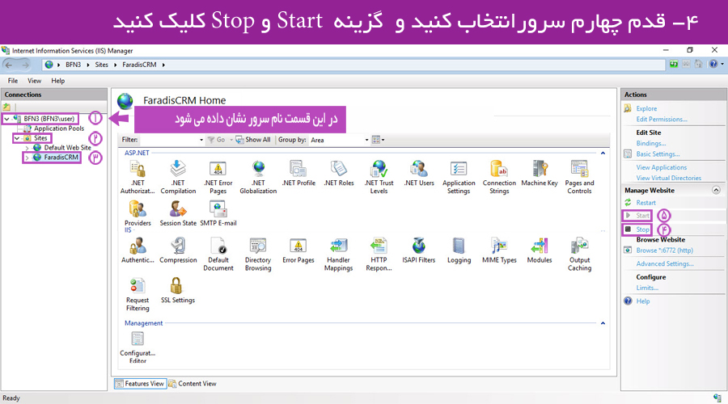Open the Session State feature
Image resolution: width=728 pixels, height=404 pixels.
(178, 213)
